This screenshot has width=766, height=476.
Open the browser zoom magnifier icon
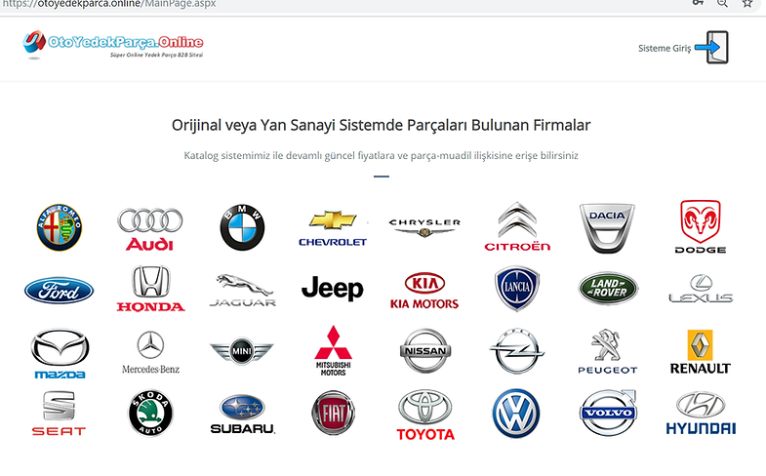[722, 4]
